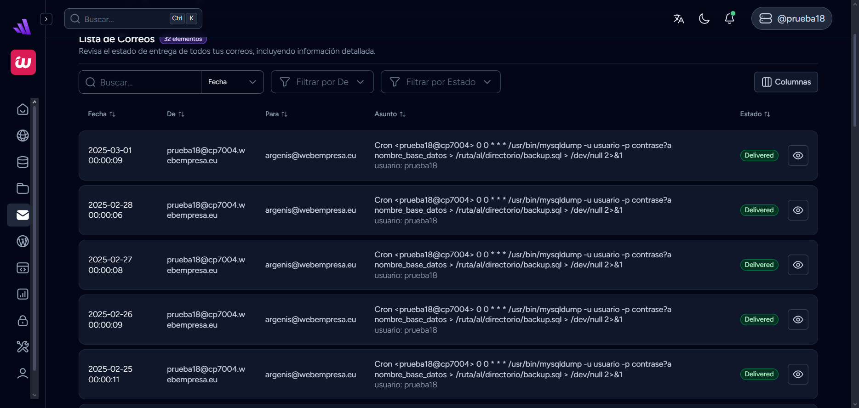
Task: Expand the Filtrar por De dropdown
Action: pos(322,82)
